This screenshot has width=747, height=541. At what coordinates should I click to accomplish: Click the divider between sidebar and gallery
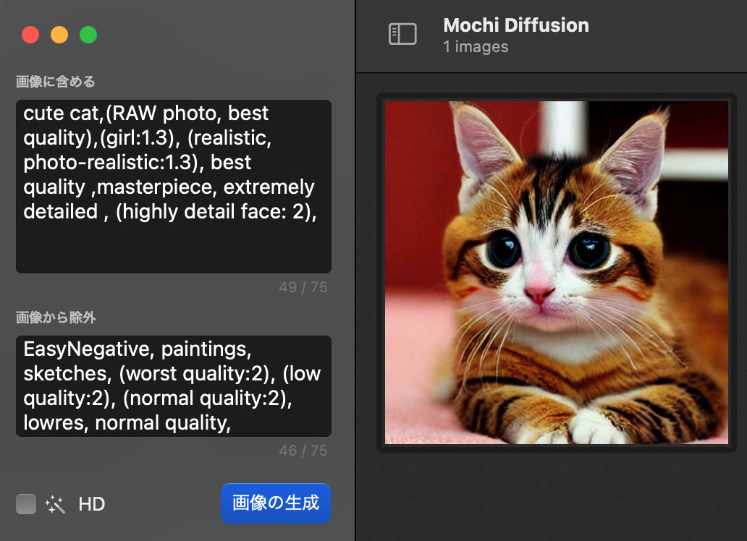tap(355, 289)
